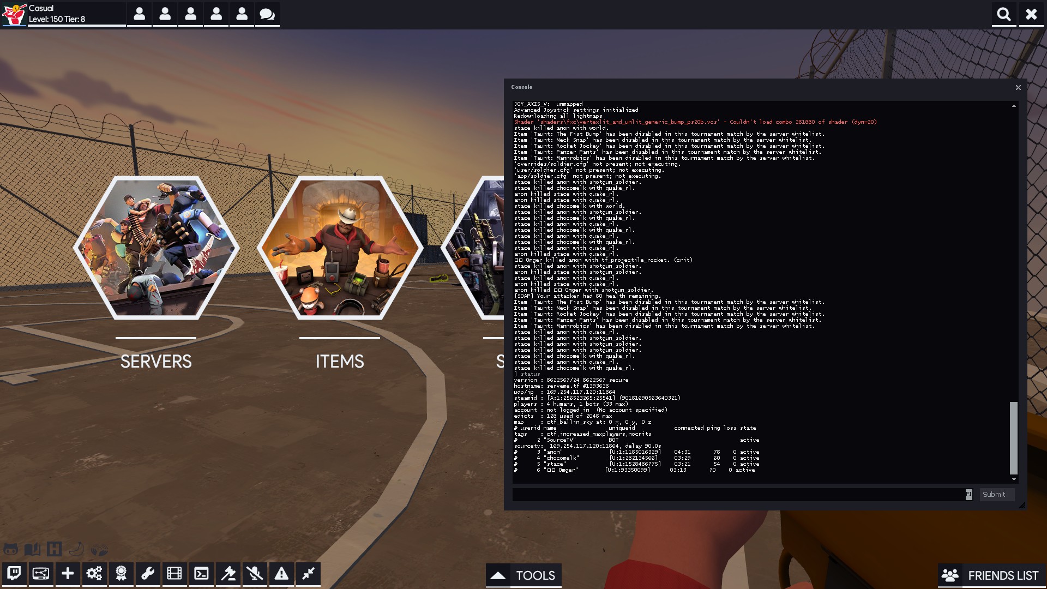The height and width of the screenshot is (589, 1047).
Task: Click the Casual Level 150 Tier 8 text
Action: pos(57,14)
